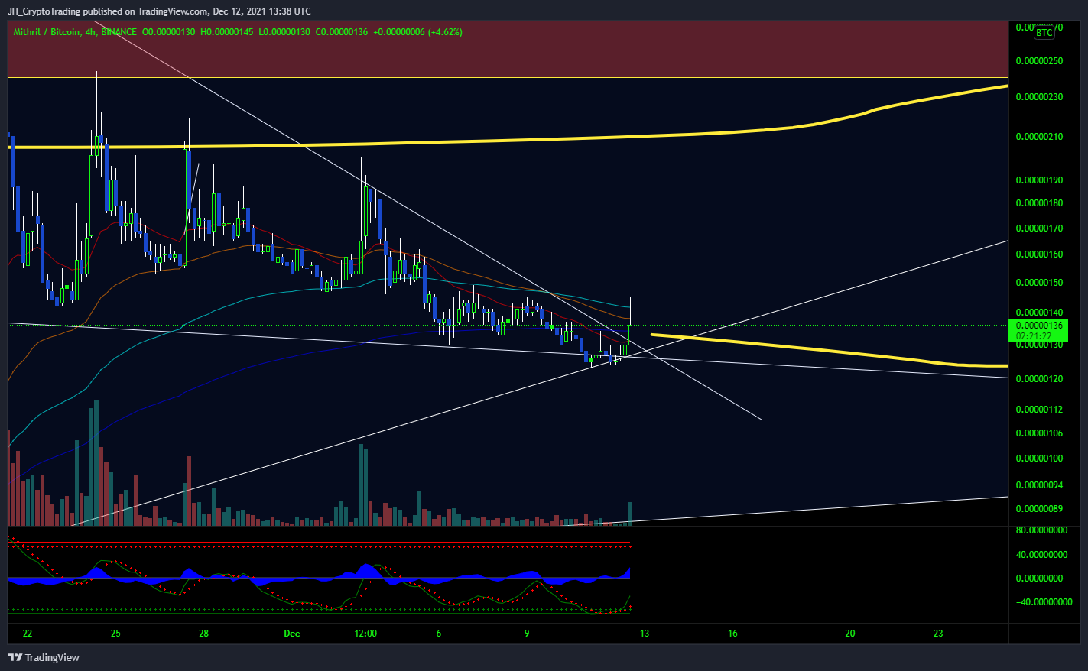This screenshot has width=1088, height=671.
Task: Click price axis label 0.00000160
Action: pyautogui.click(x=1039, y=254)
